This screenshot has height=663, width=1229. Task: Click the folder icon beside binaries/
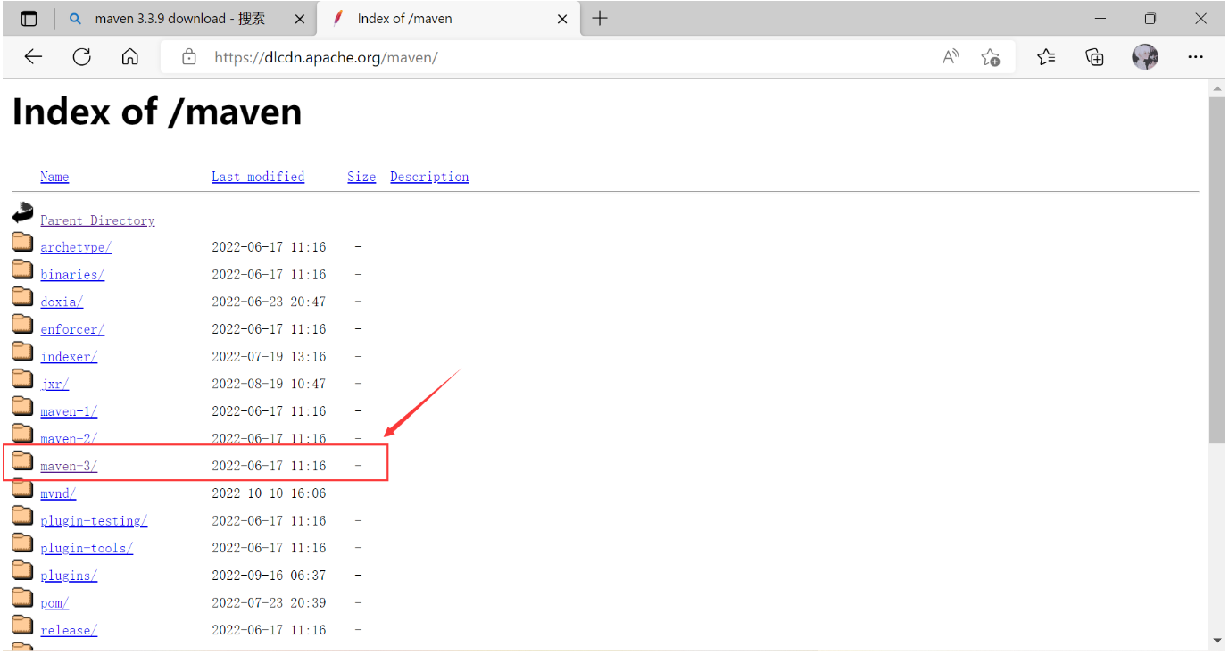(x=22, y=269)
